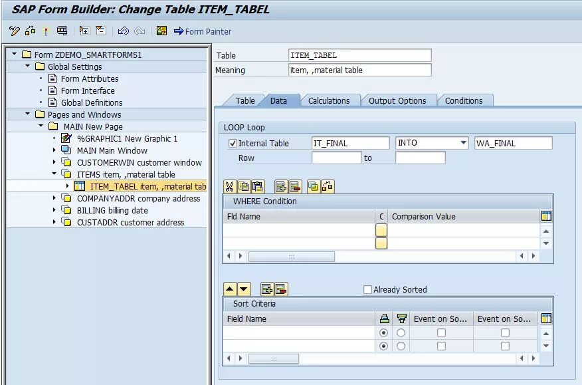
Task: Enable the Already Sorted checkbox
Action: (367, 289)
